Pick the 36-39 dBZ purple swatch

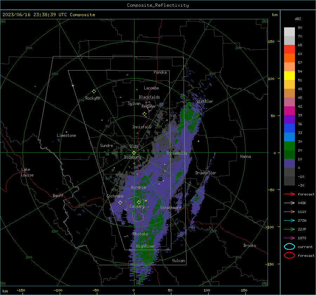click(289, 120)
